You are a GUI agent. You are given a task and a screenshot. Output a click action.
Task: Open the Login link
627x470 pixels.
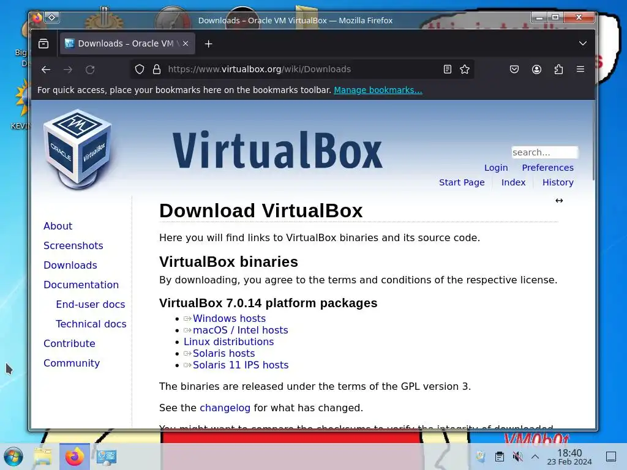point(496,168)
